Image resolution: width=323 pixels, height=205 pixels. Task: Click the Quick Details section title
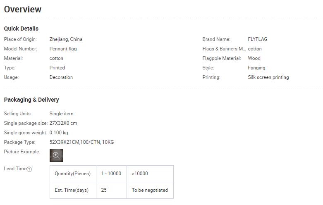click(x=21, y=29)
